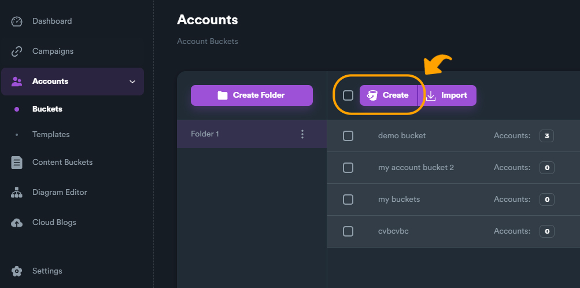The image size is (580, 288).
Task: Tick the select-all checkbox beside Create
Action: pos(348,95)
